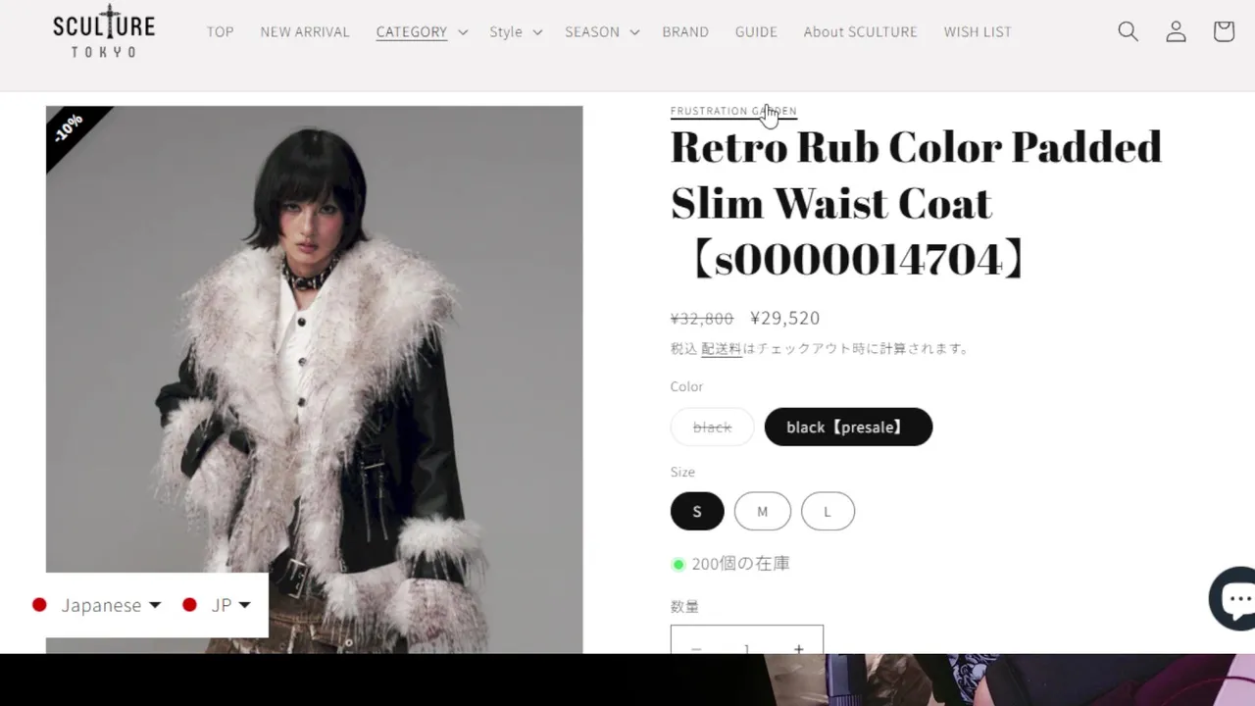This screenshot has height=706, width=1255.
Task: Open the shopping cart icon
Action: click(1224, 31)
